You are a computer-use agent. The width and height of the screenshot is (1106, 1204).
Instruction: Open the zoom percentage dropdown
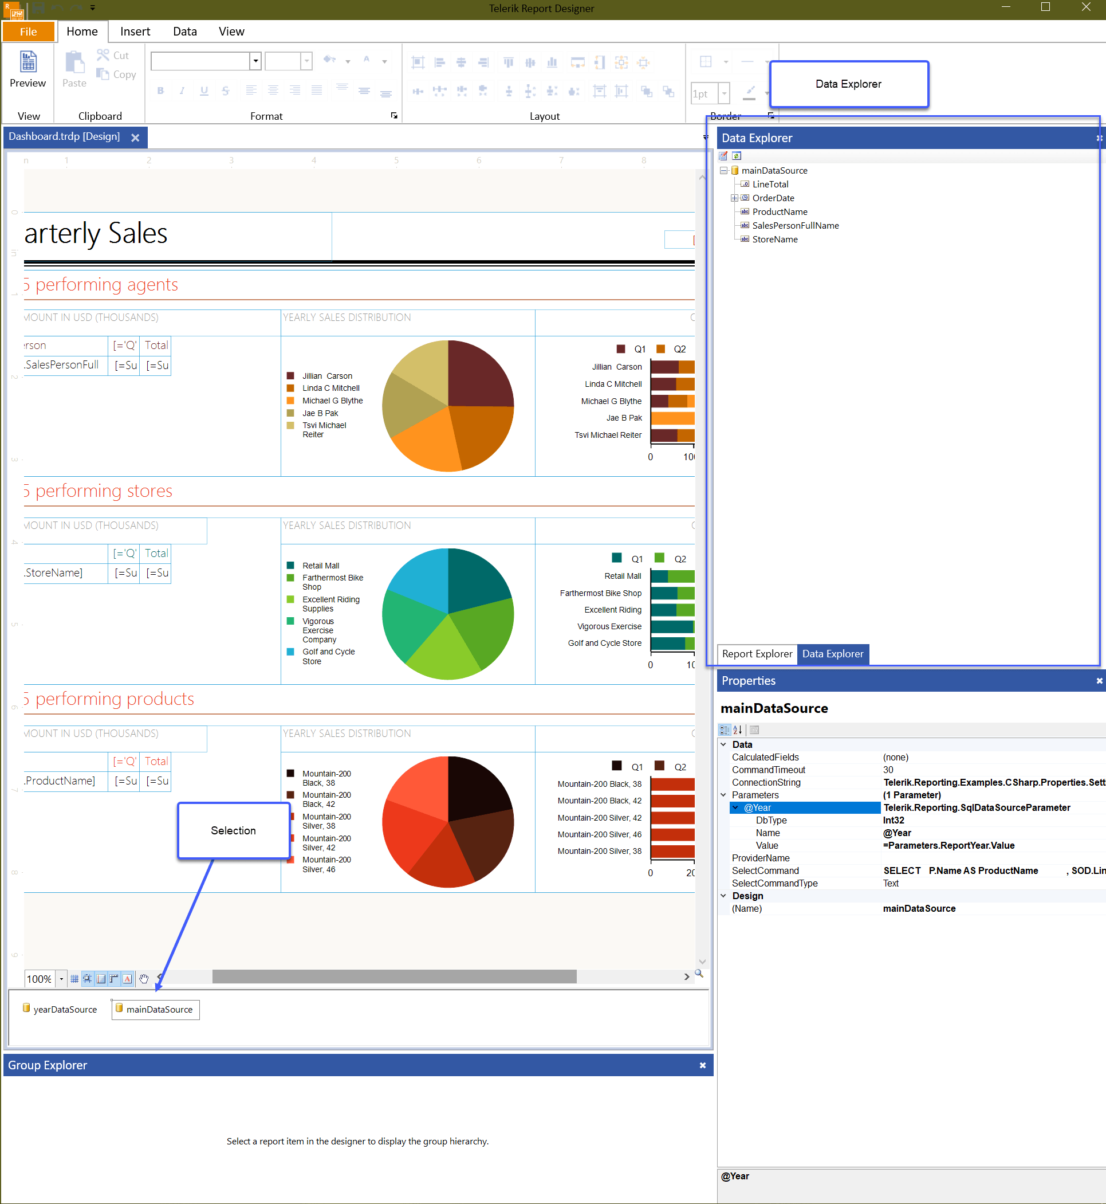(61, 978)
